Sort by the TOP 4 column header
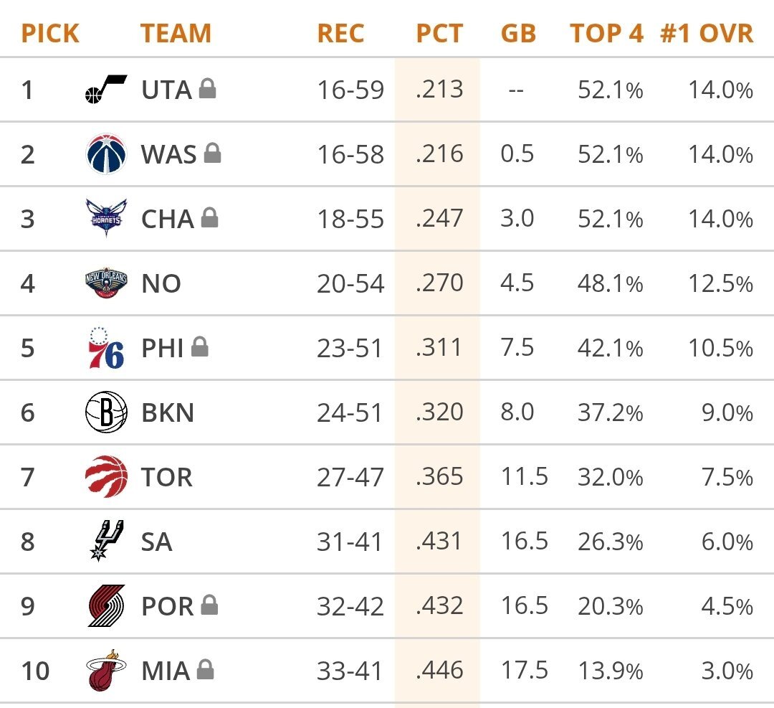This screenshot has height=708, width=774. coord(606,33)
